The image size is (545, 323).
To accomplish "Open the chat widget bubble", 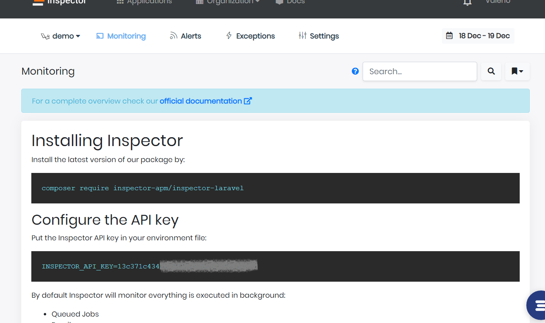I will (x=537, y=305).
